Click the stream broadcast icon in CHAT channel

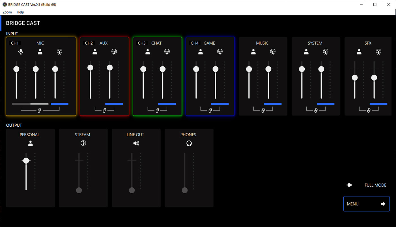pos(167,52)
